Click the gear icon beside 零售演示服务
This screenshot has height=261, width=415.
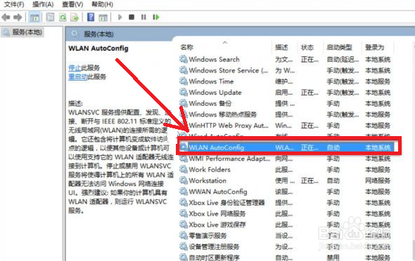coord(184,236)
